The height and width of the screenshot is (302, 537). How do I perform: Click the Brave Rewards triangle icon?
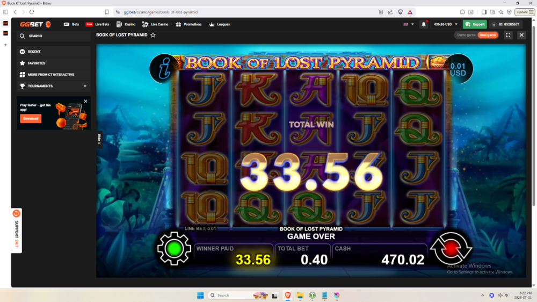[x=410, y=12]
